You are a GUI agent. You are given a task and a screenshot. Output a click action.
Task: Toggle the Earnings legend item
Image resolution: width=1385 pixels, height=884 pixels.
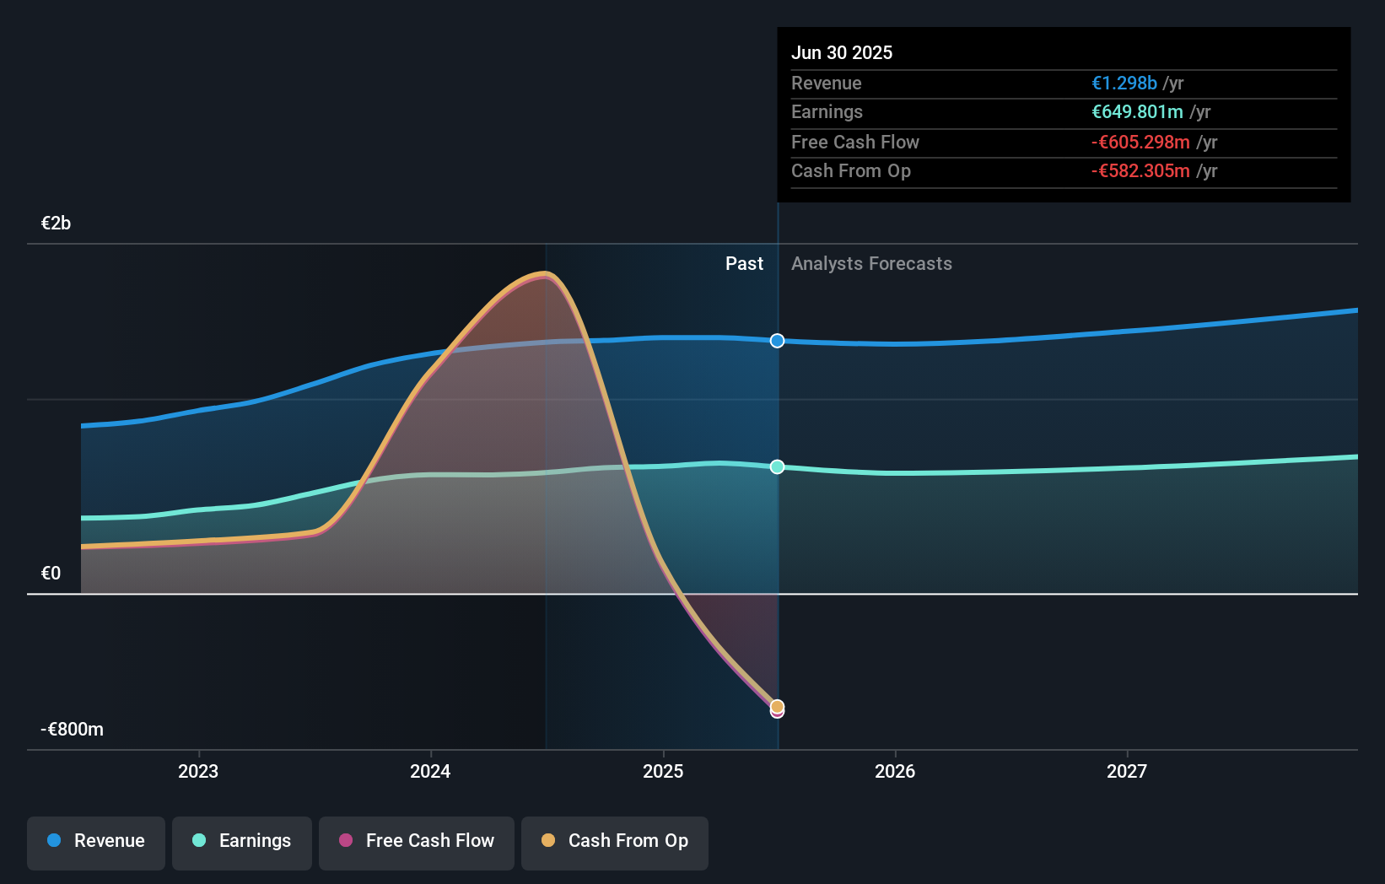(x=242, y=843)
